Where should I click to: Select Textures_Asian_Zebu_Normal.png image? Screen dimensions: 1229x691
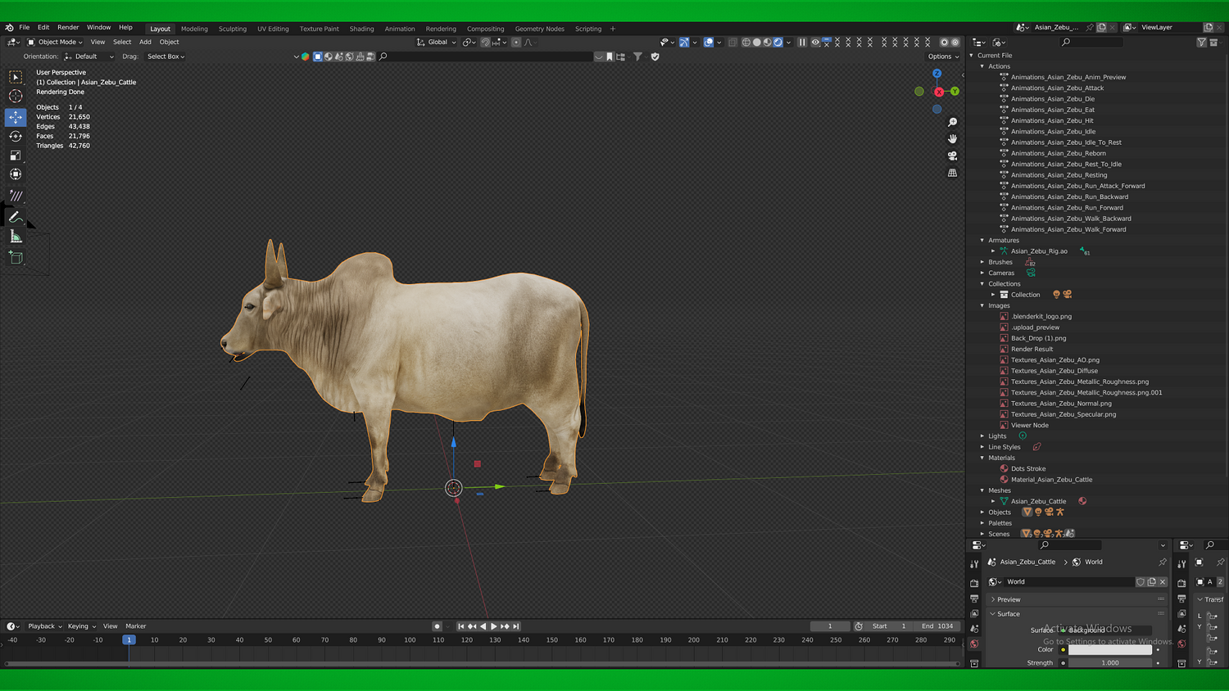point(1061,404)
